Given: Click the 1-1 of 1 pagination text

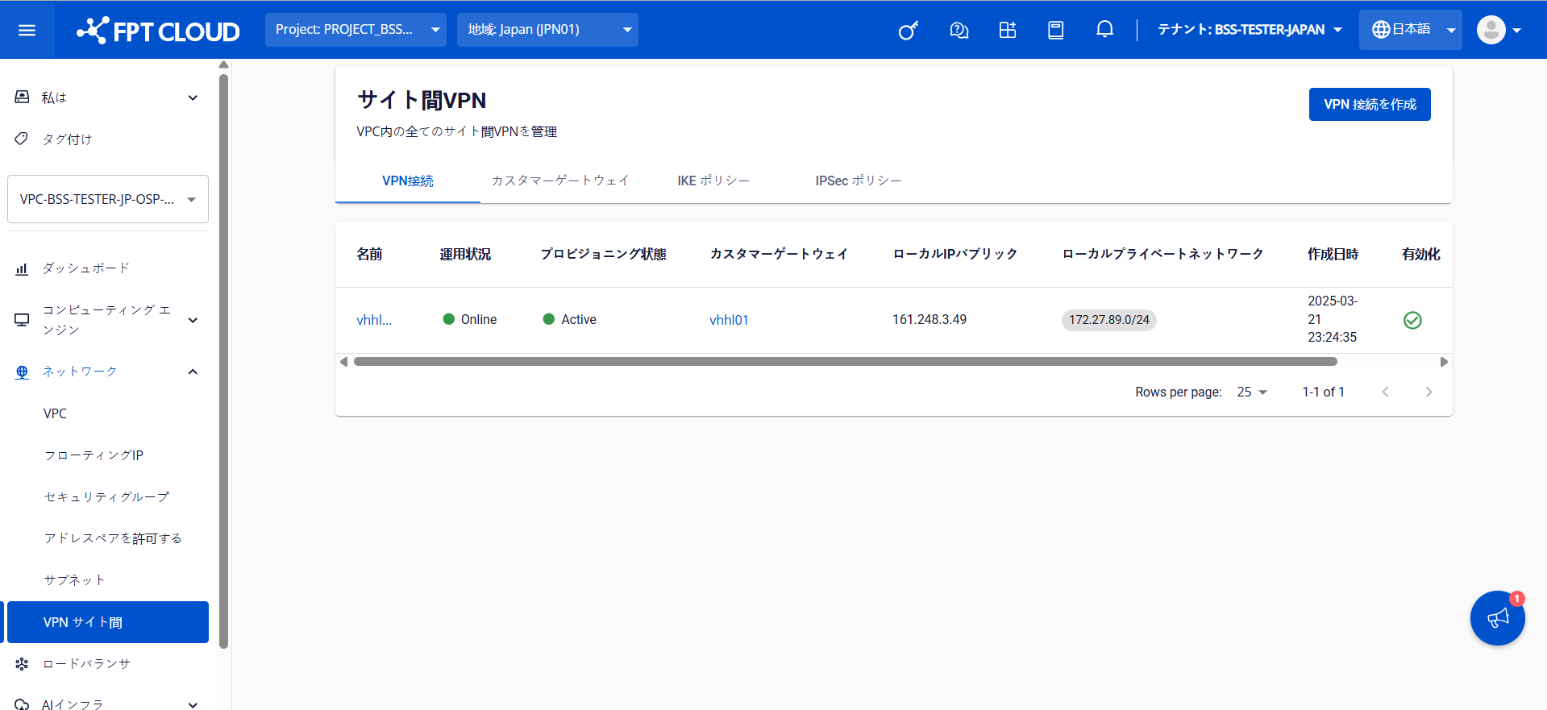Looking at the screenshot, I should click(1323, 392).
